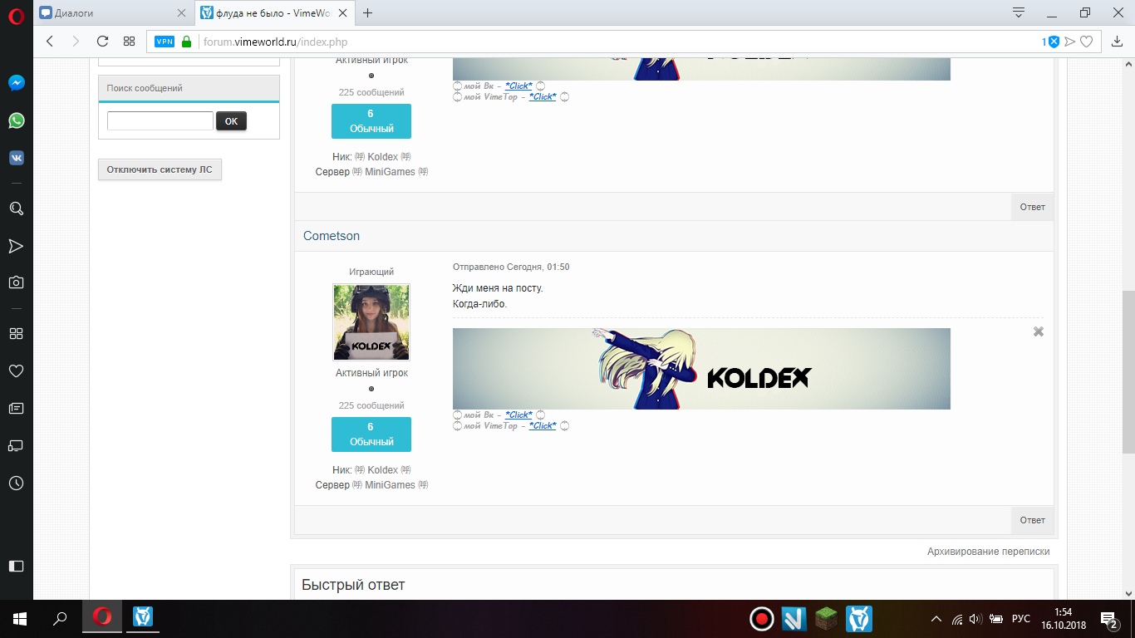Open VK panel in sidebar
Image resolution: width=1135 pixels, height=638 pixels.
(16, 158)
